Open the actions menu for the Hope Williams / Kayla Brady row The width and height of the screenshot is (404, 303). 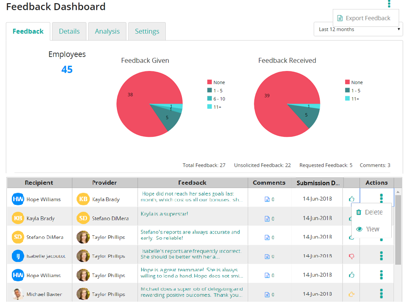coord(381,198)
